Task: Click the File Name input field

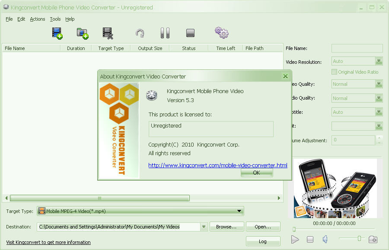Action: tap(357, 48)
